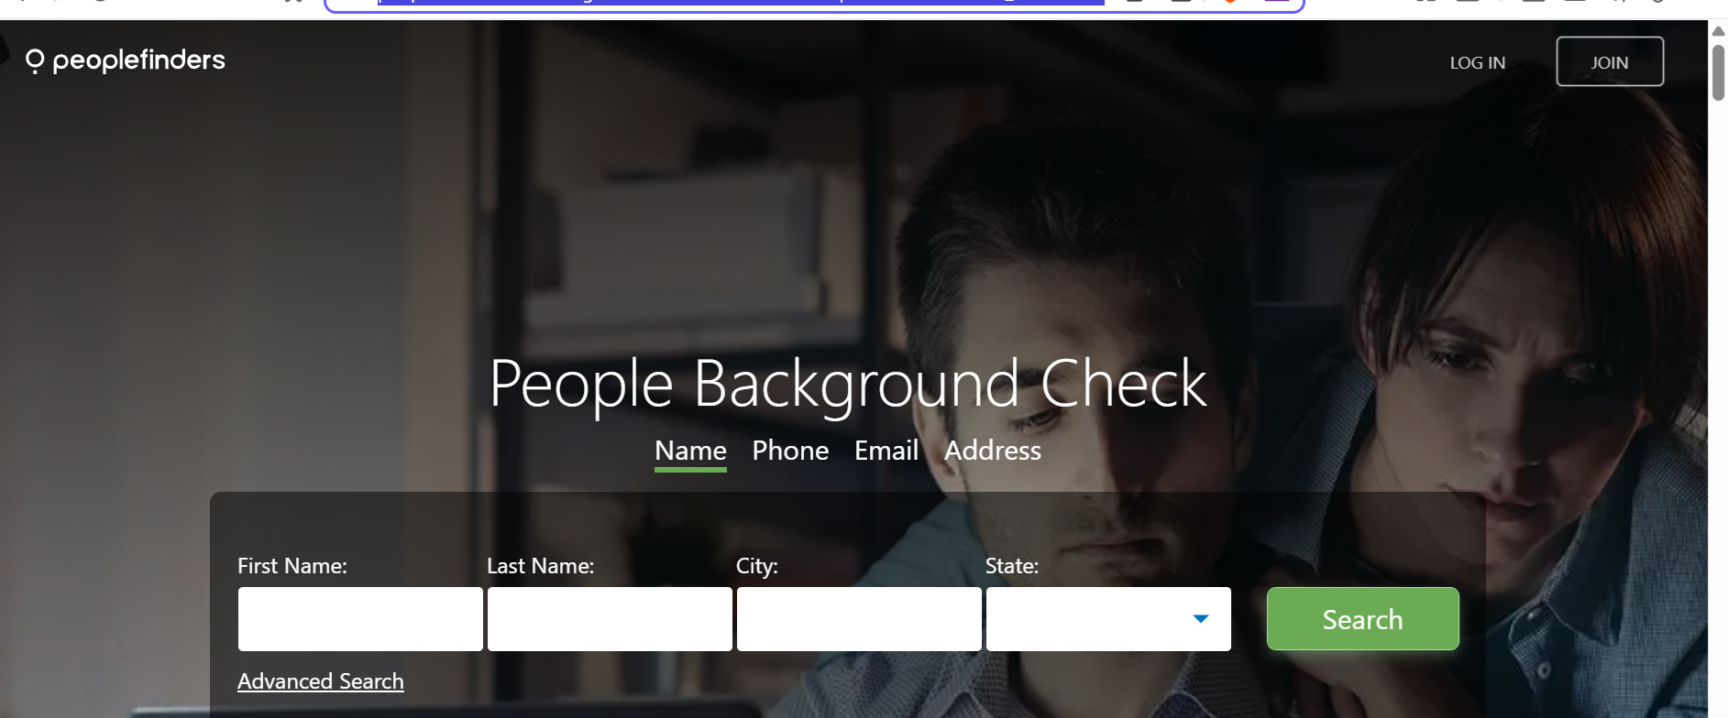
Task: Switch to the Phone search tab
Action: tap(790, 451)
